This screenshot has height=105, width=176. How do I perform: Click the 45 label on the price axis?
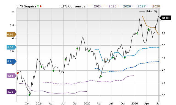point(163,58)
